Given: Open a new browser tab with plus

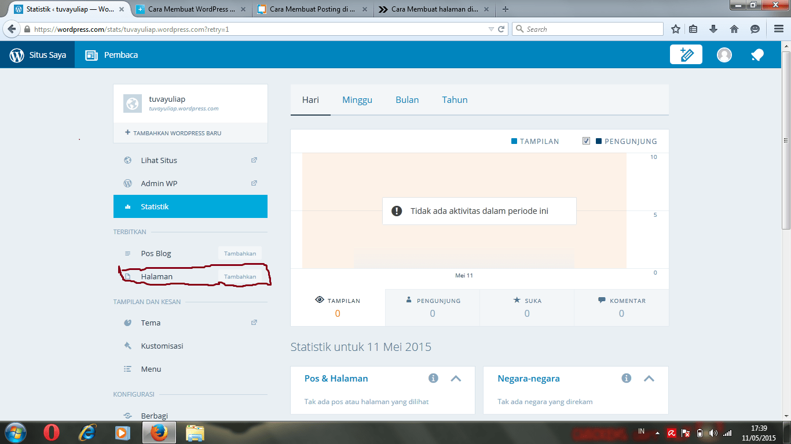Looking at the screenshot, I should click(506, 9).
